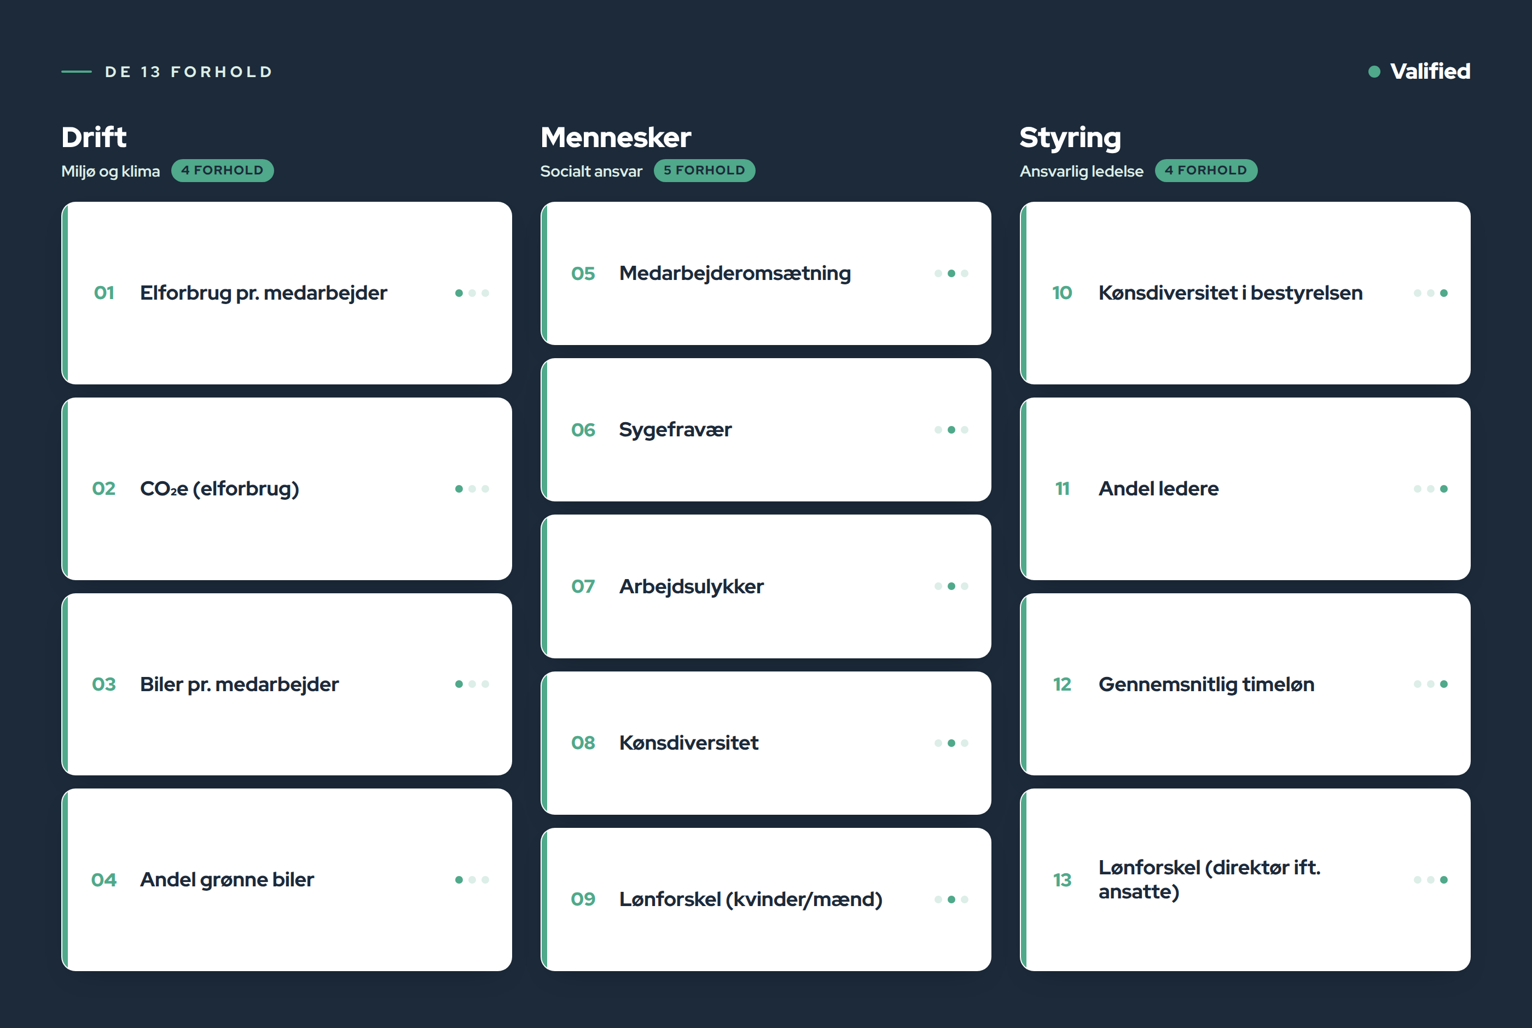Click the Styring column heading
Viewport: 1532px width, 1028px height.
[x=1070, y=138]
